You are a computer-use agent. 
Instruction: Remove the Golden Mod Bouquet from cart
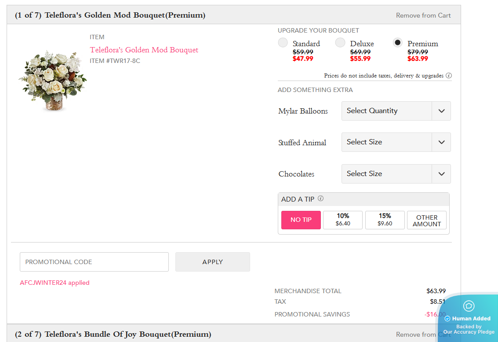click(423, 15)
